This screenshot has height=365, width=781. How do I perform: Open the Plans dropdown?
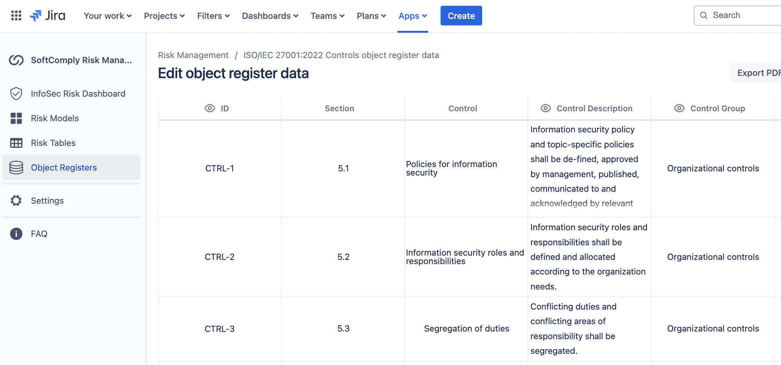[x=371, y=16]
